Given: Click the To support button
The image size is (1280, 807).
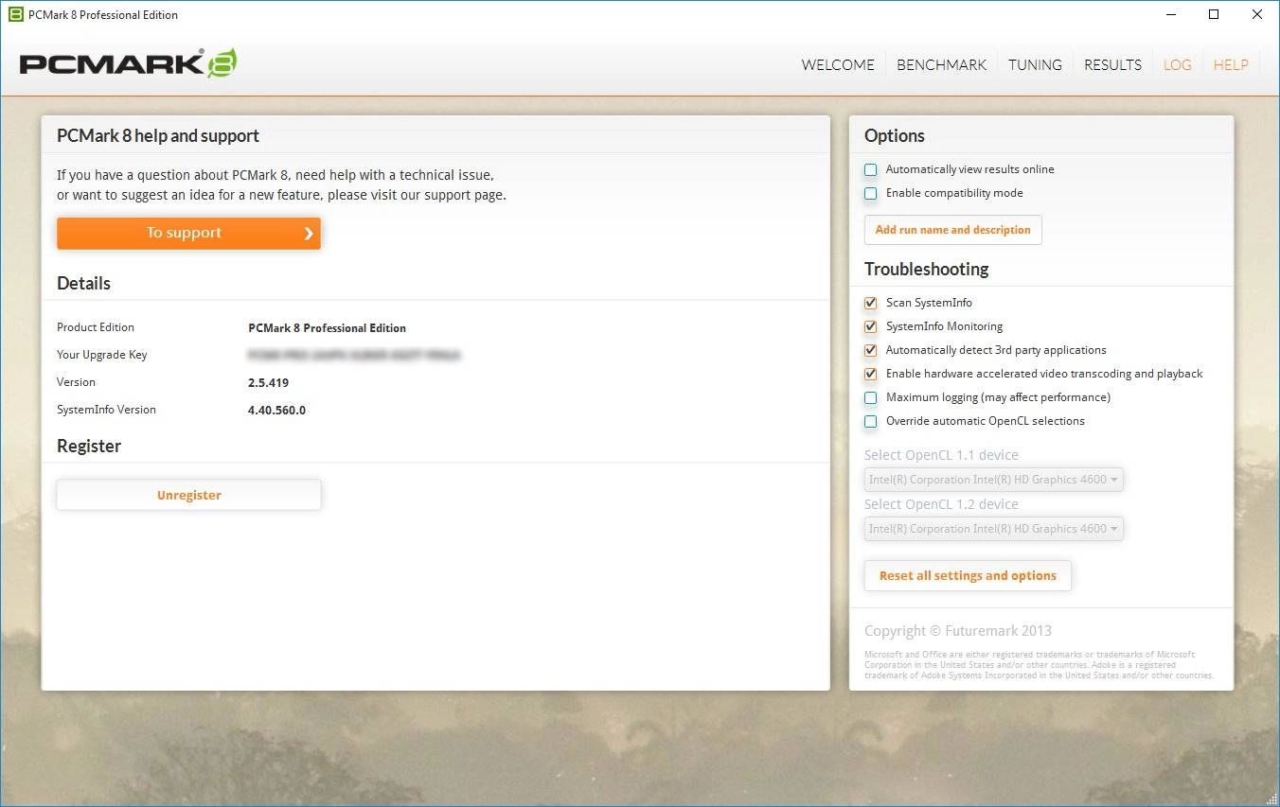Looking at the screenshot, I should coord(188,233).
